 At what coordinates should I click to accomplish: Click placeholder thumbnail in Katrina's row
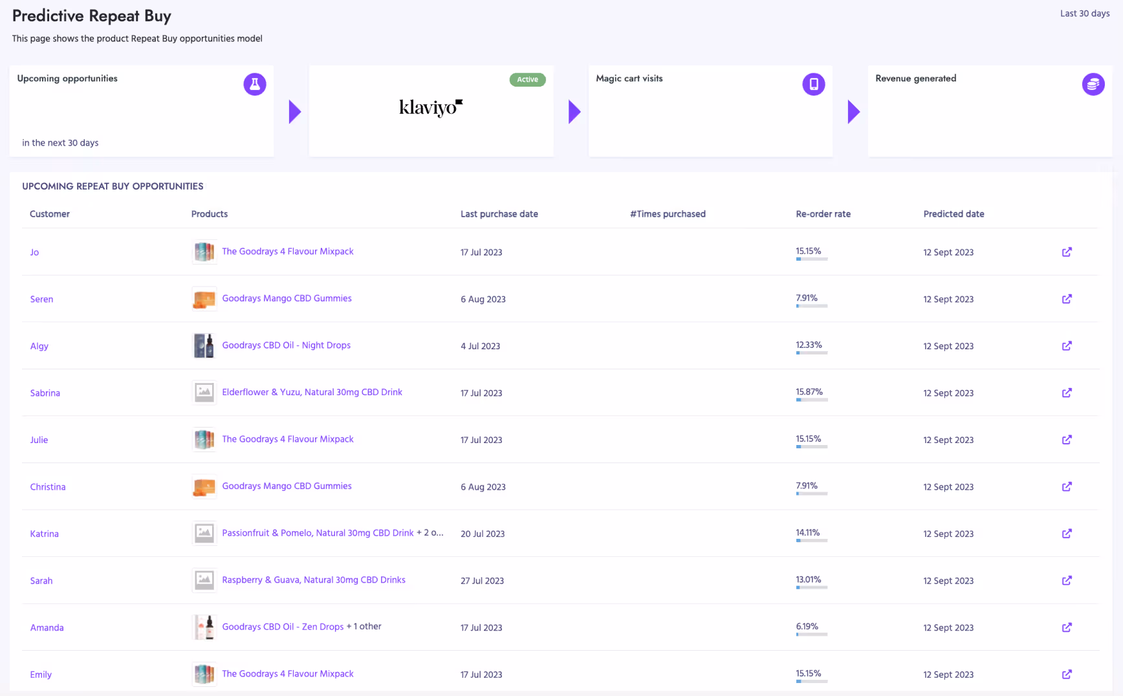pos(204,533)
